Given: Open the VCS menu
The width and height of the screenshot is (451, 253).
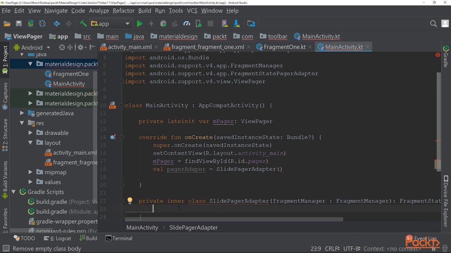Looking at the screenshot, I should pos(192,11).
